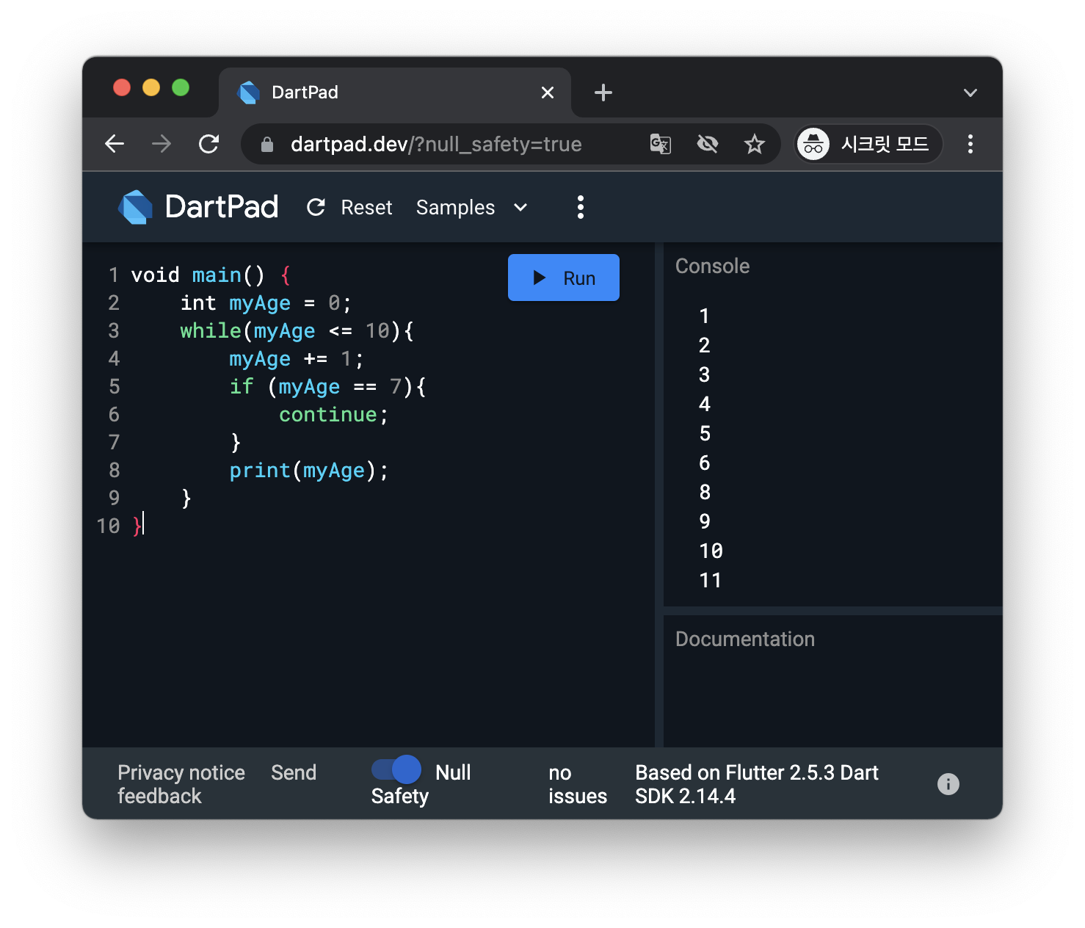Open the info icon in footer
Image resolution: width=1085 pixels, height=928 pixels.
[948, 784]
